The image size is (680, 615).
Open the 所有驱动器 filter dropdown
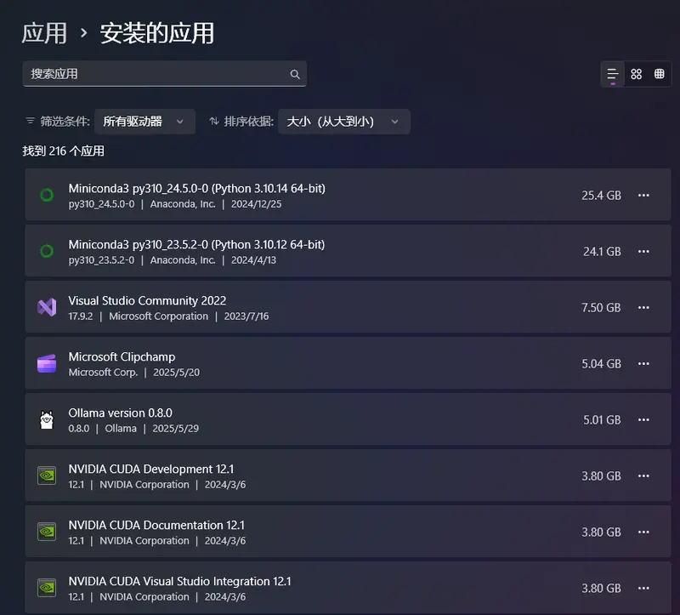144,122
